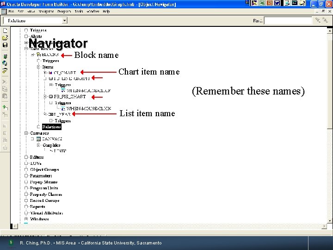Click the document icon left of File menu

[4, 11]
